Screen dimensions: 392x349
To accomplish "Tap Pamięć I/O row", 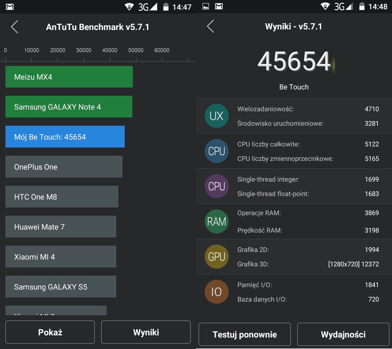I will coord(308,285).
